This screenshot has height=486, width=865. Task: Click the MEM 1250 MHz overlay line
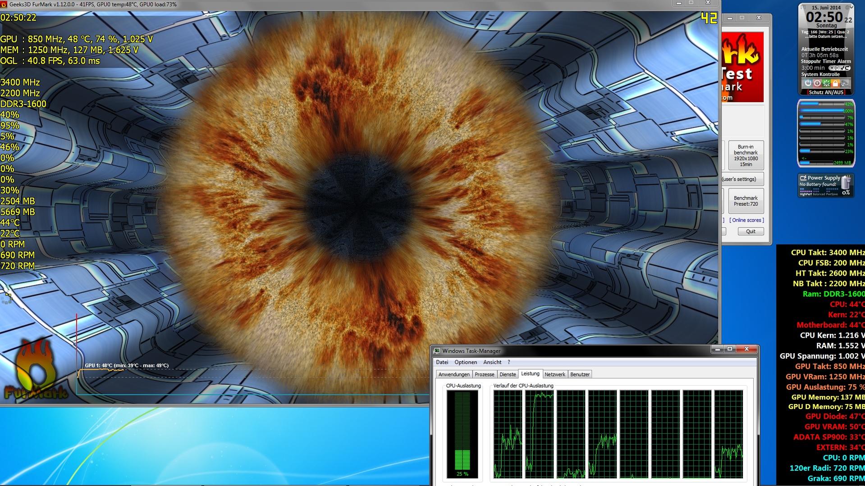(x=69, y=50)
